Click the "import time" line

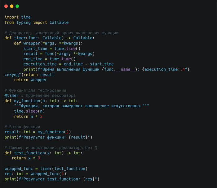[x=17, y=17]
